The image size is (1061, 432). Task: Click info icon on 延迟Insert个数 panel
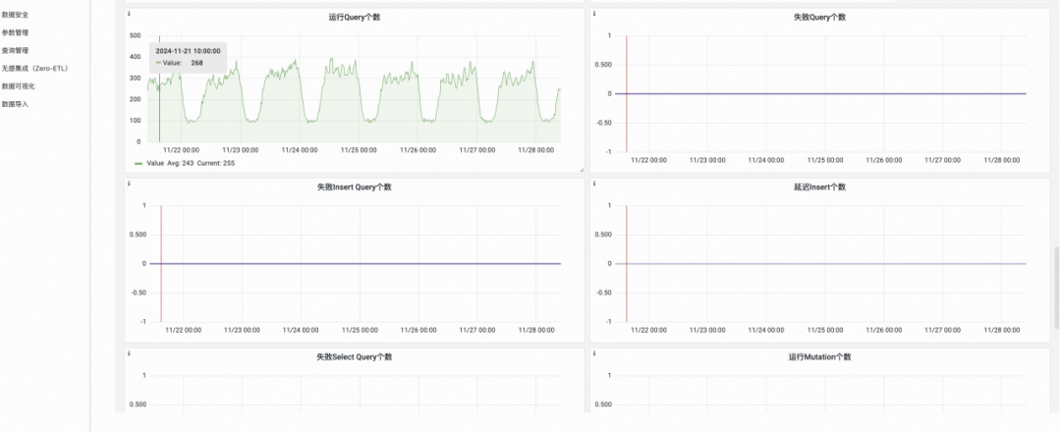(x=594, y=184)
